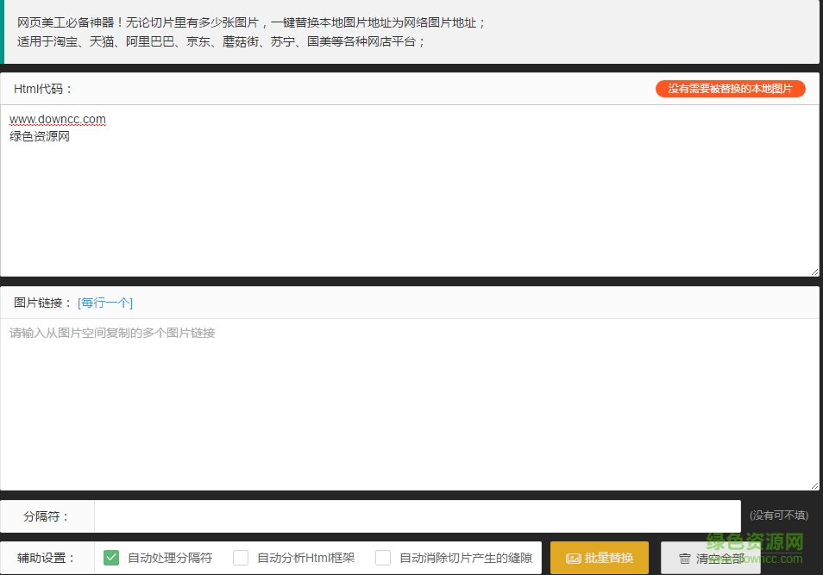Viewport: 823px width, 575px height.
Task: Grab the resize handle of 图片链接 textarea
Action: point(814,484)
